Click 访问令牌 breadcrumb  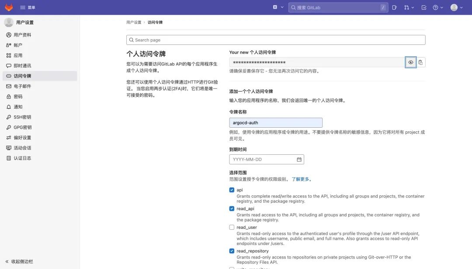(155, 22)
